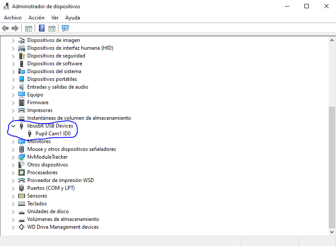Open the Archivo menu

[13, 18]
